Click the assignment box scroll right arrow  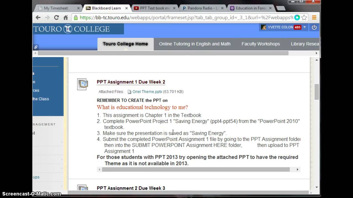pos(298,169)
